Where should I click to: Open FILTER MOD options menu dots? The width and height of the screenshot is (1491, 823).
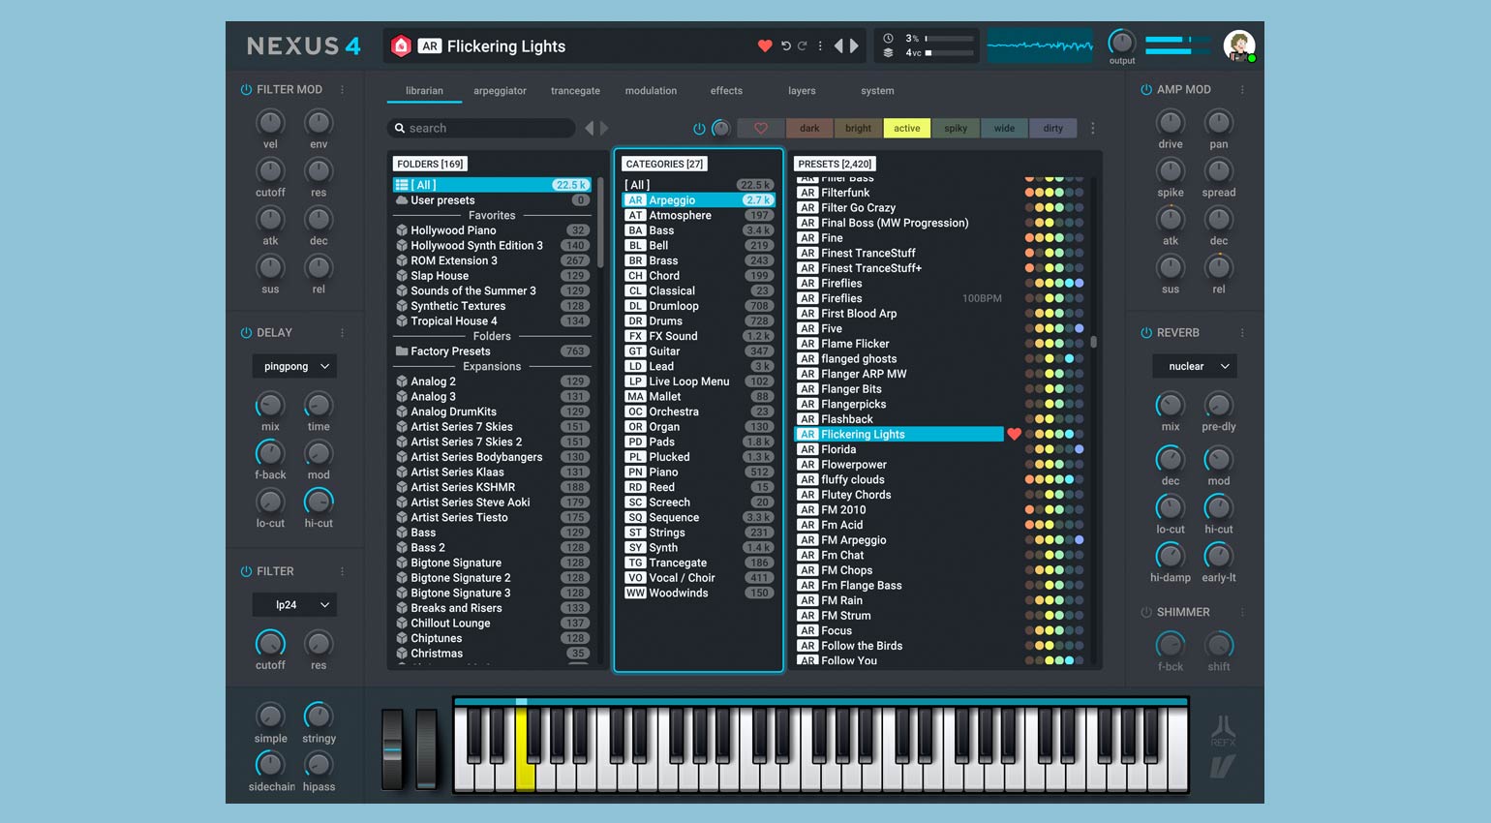pyautogui.click(x=342, y=89)
